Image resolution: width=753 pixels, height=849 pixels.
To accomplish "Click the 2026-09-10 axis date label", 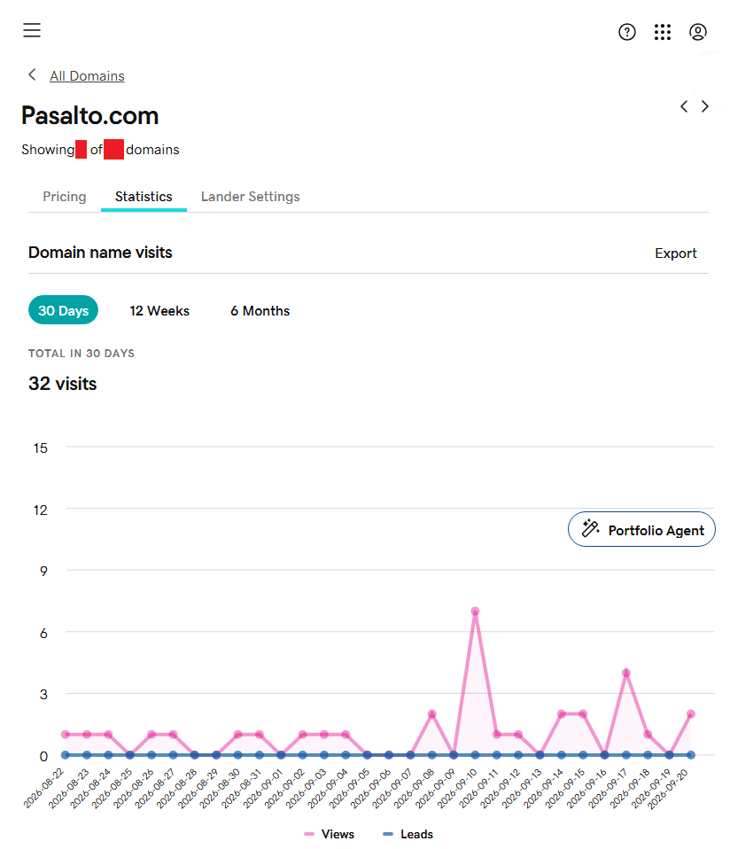I will coord(456,789).
